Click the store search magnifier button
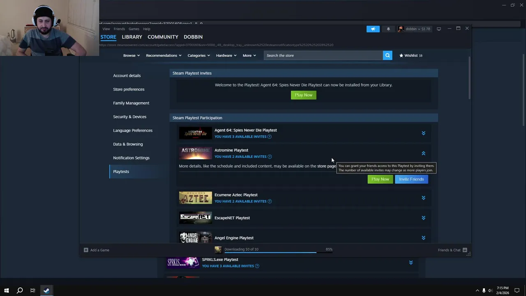526x296 pixels. point(387,55)
